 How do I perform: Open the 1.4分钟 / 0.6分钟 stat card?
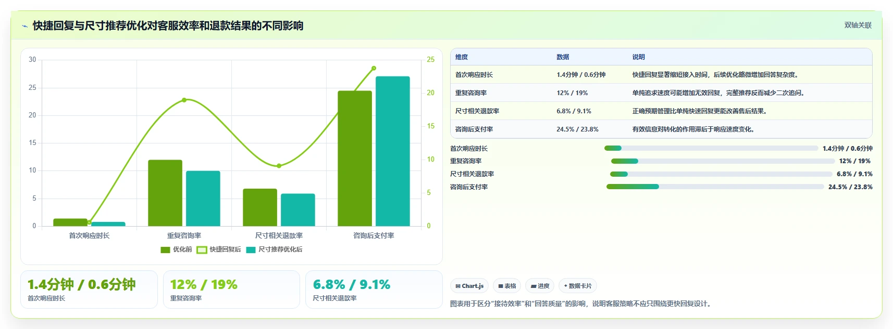pos(89,289)
